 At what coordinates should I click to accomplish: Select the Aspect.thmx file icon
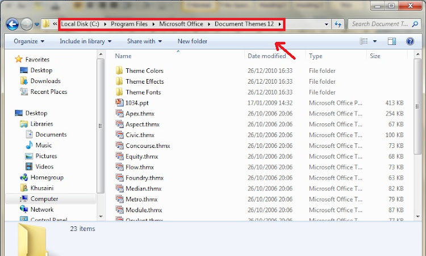click(x=119, y=124)
